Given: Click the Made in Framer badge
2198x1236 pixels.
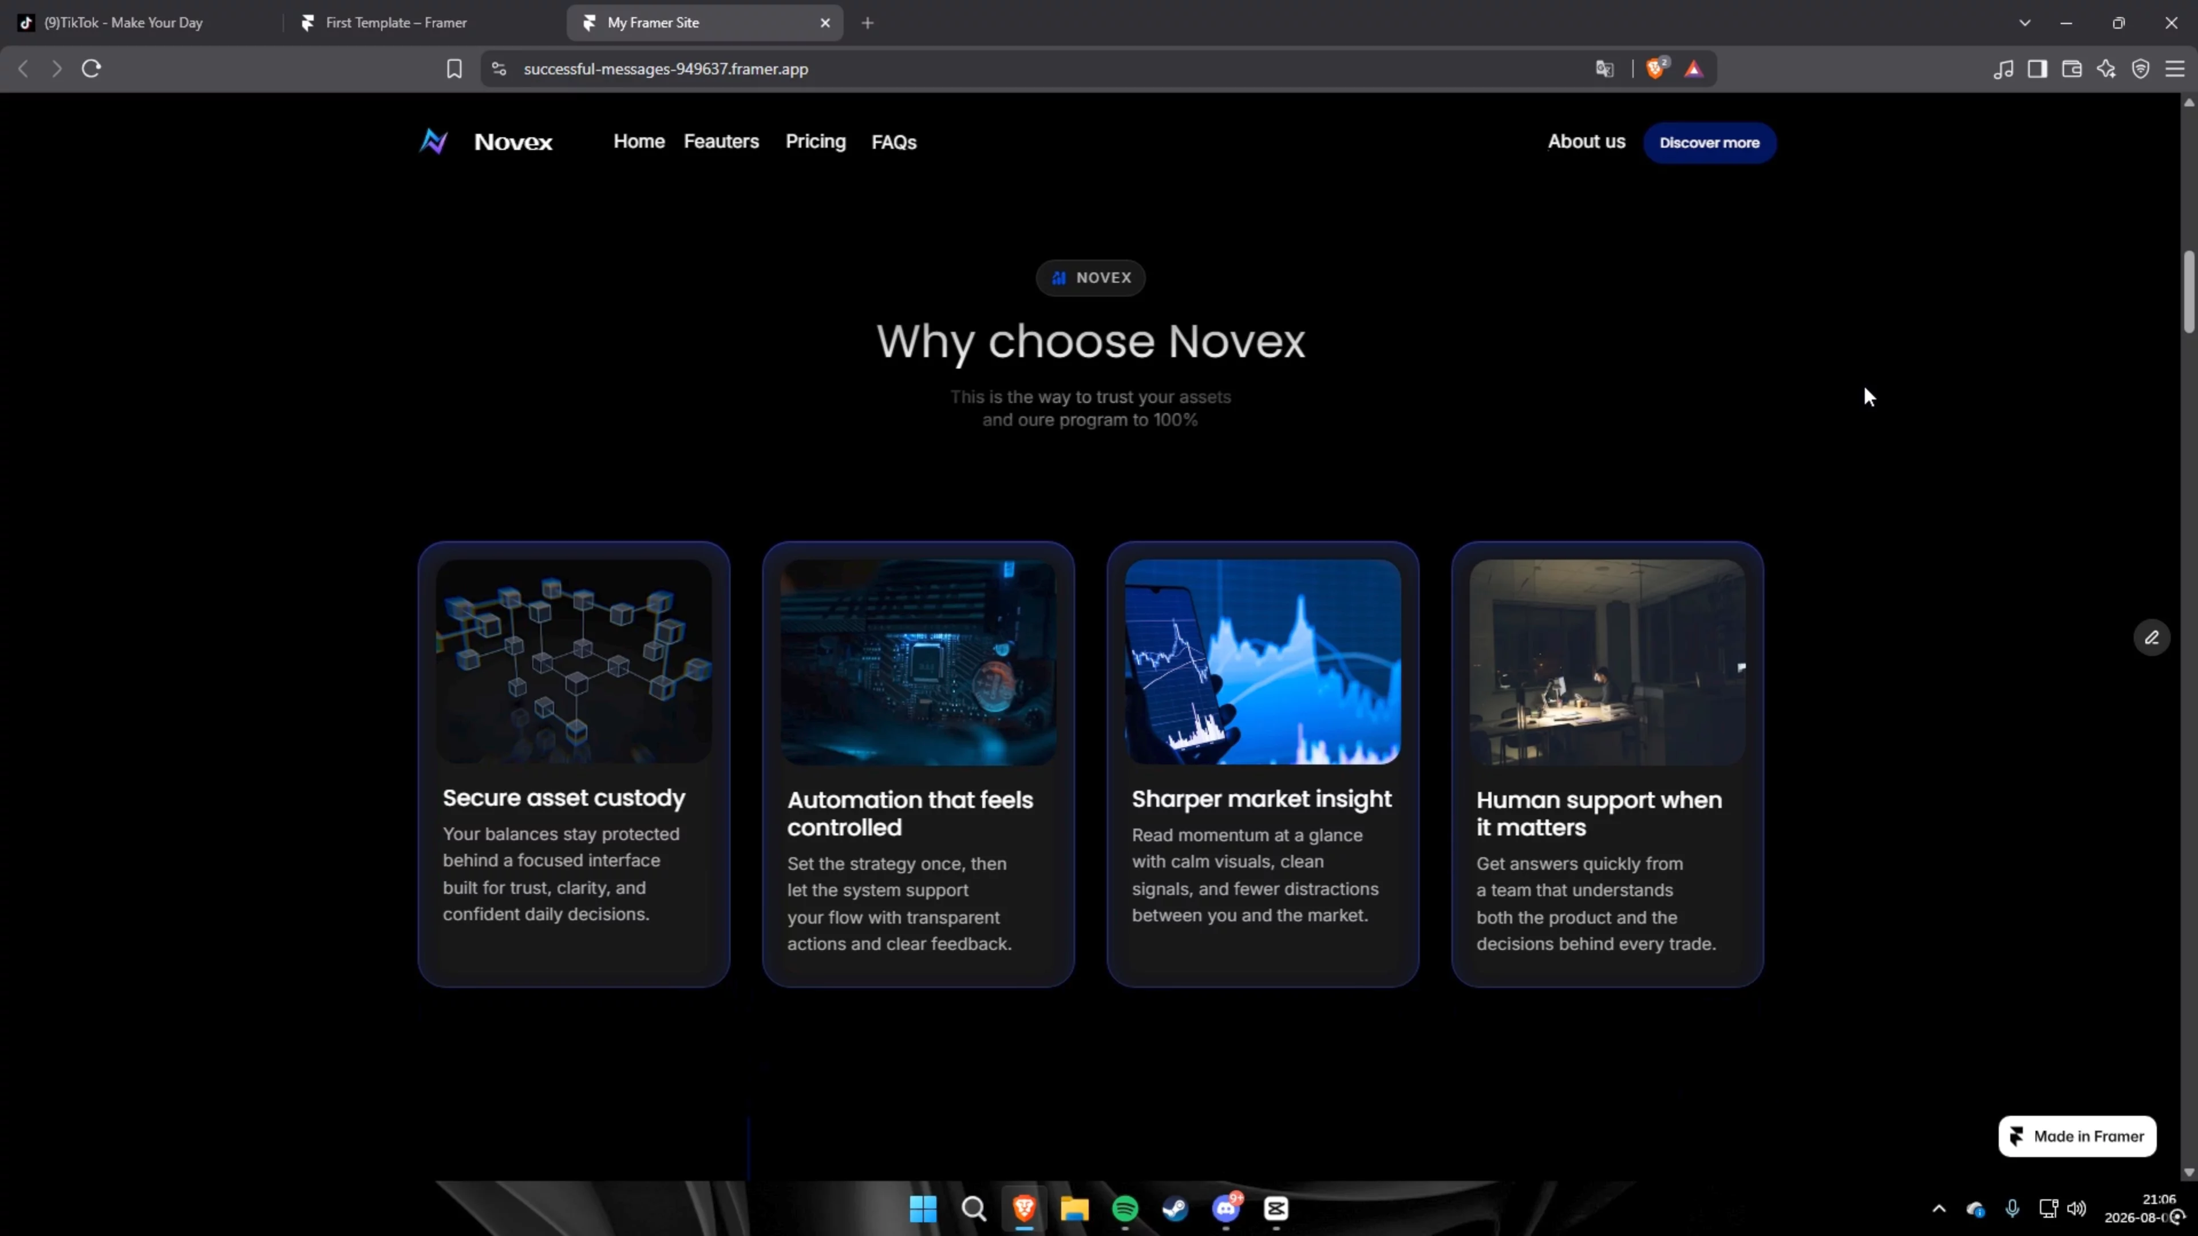Looking at the screenshot, I should pyautogui.click(x=2077, y=1136).
